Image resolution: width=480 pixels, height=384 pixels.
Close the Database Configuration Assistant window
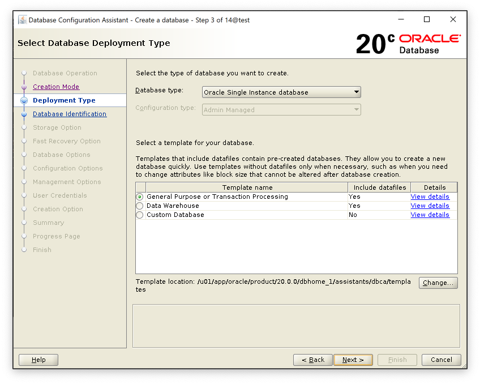click(453, 20)
